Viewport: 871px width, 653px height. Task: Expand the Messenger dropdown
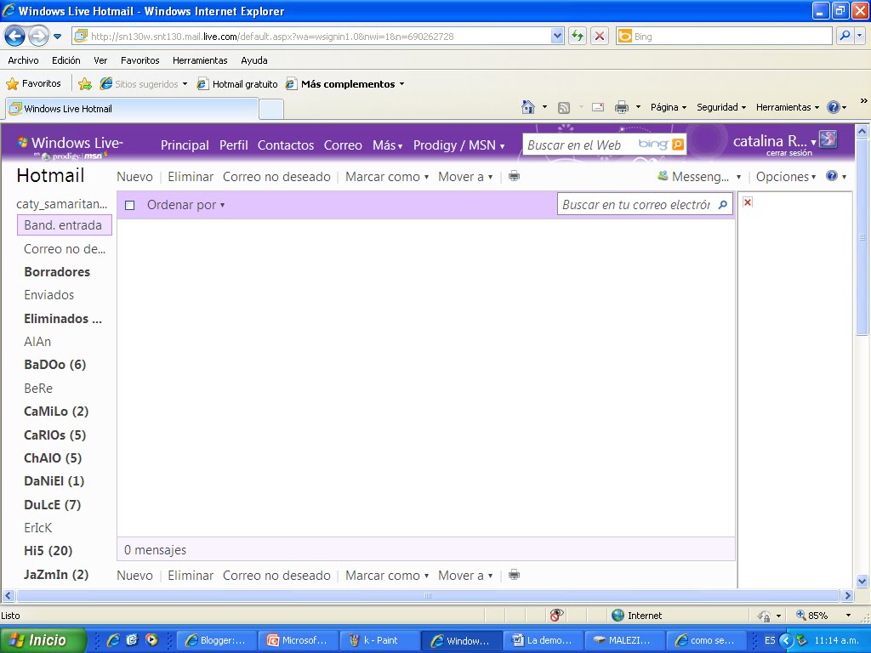(x=739, y=177)
